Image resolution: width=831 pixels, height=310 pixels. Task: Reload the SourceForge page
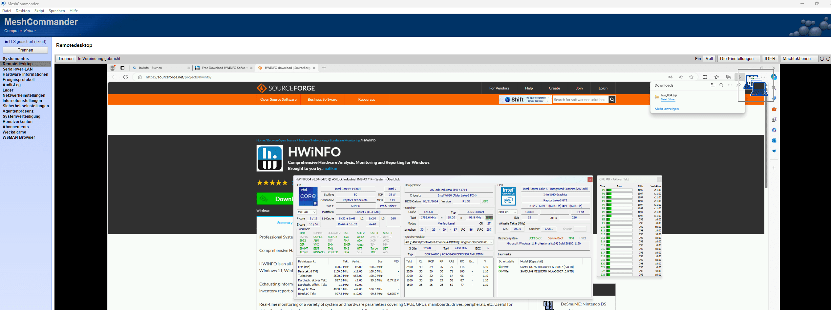(x=125, y=77)
